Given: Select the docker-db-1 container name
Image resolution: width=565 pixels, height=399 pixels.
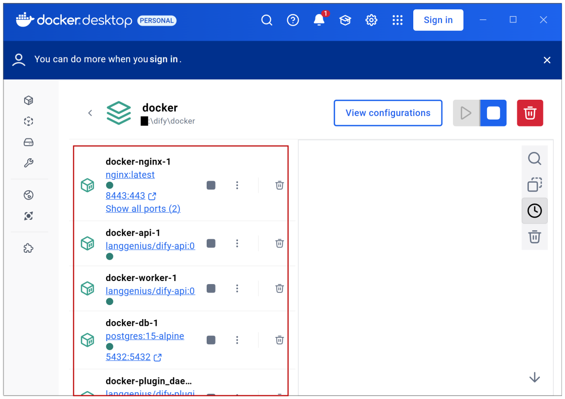Looking at the screenshot, I should [131, 323].
